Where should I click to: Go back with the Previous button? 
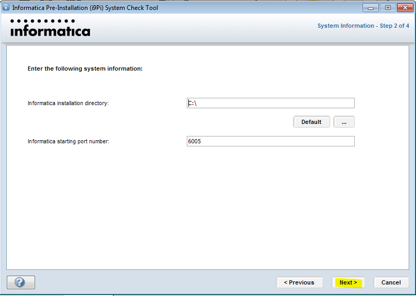(299, 282)
